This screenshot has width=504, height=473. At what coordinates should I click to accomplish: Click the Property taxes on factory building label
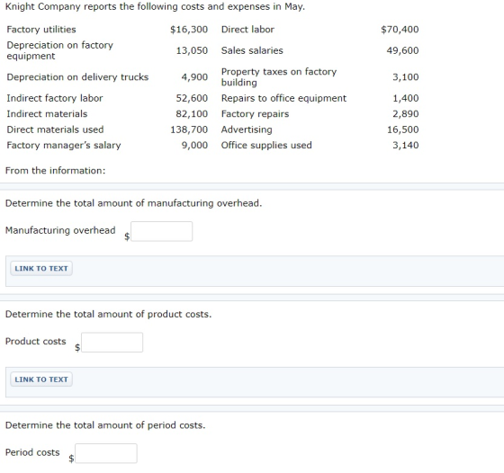(x=279, y=77)
